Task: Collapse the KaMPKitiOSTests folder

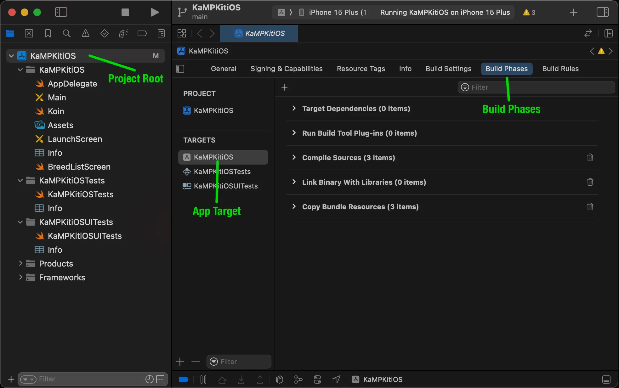Action: click(x=20, y=181)
